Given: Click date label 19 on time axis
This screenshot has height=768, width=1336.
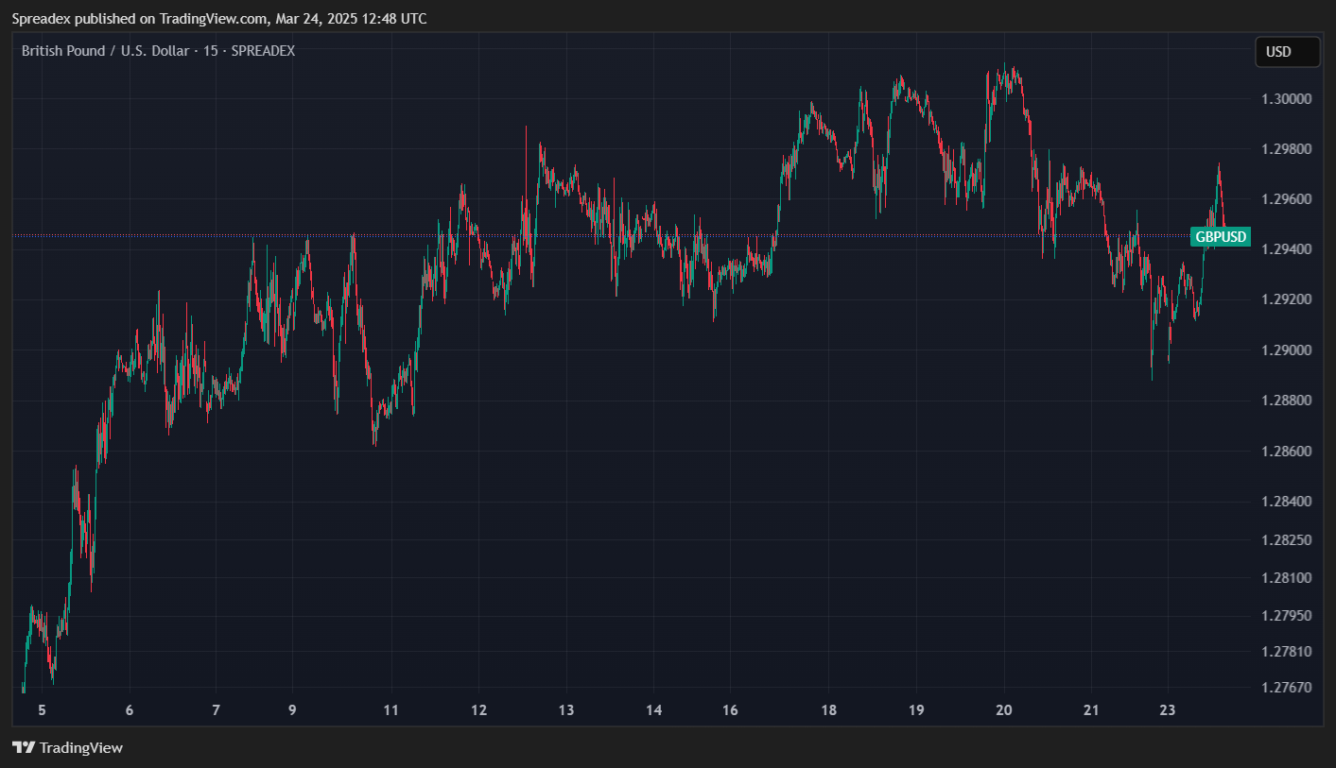Looking at the screenshot, I should (x=916, y=710).
